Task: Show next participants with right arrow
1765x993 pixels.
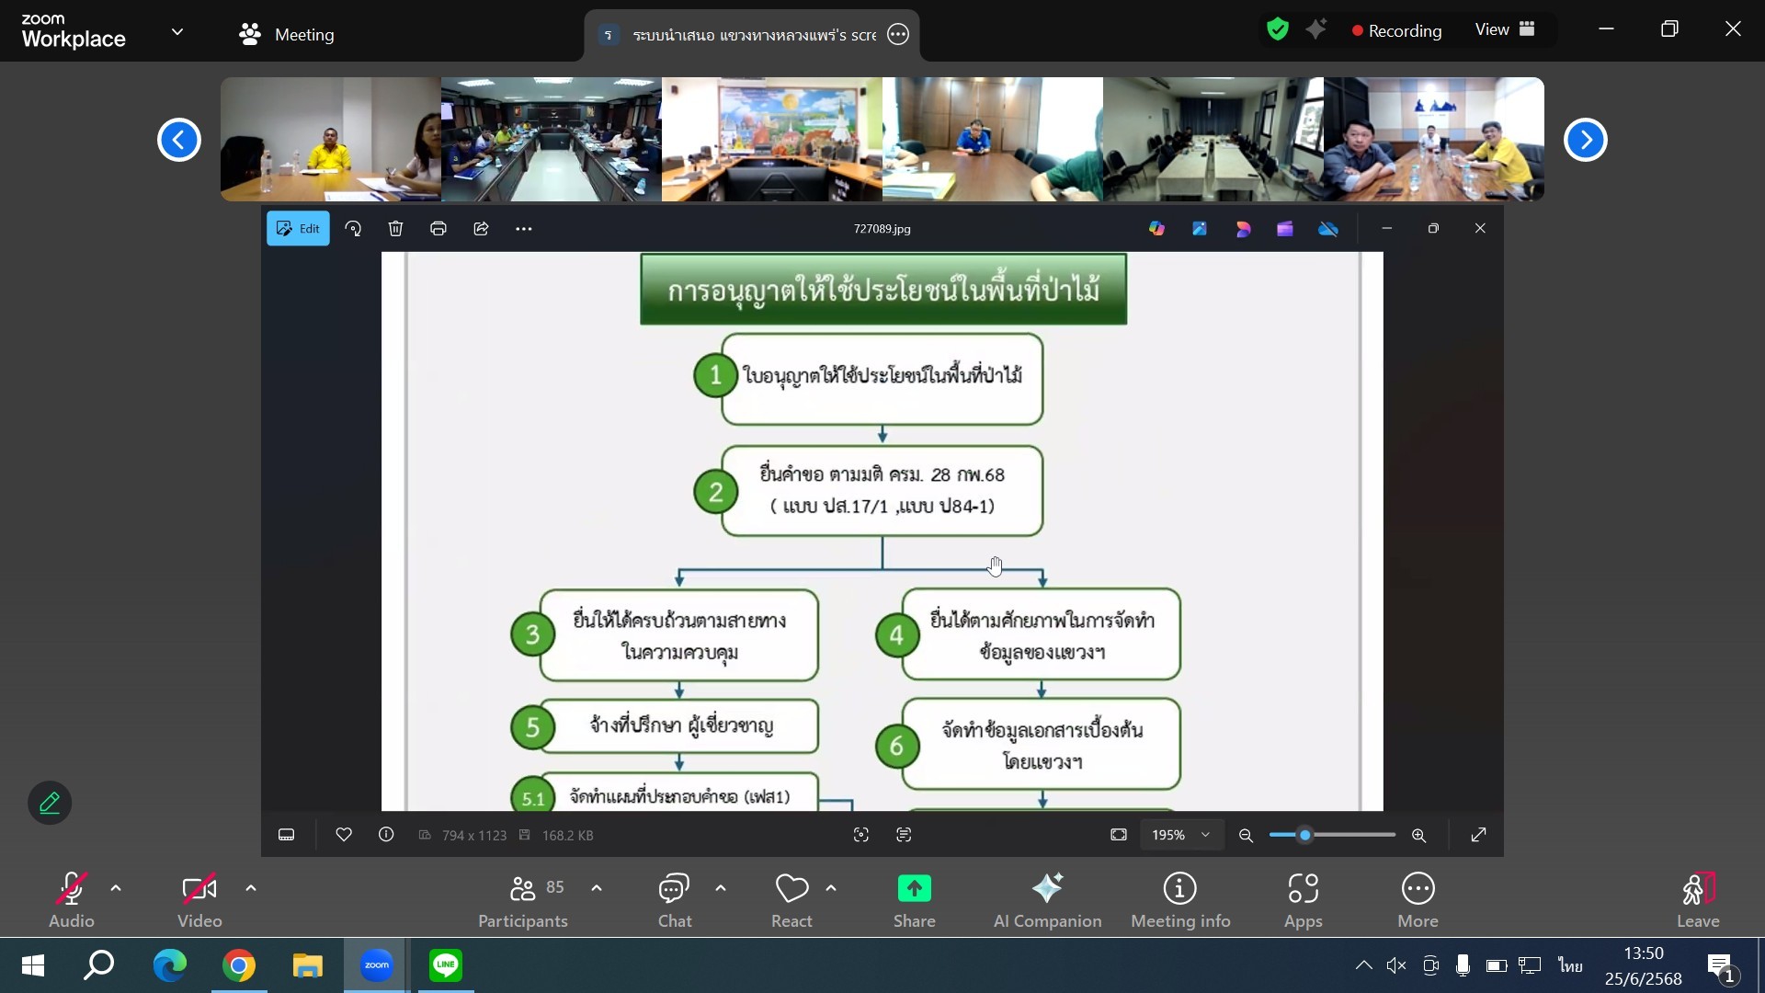Action: (x=1585, y=140)
